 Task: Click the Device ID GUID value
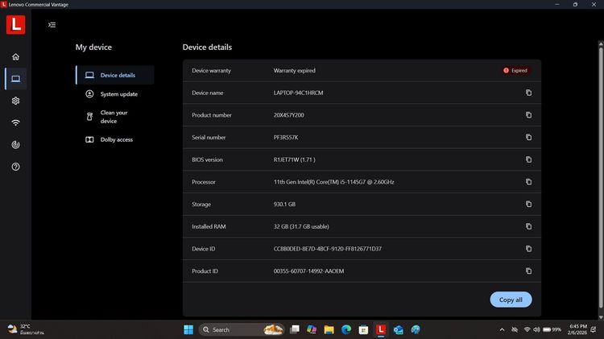(x=328, y=249)
